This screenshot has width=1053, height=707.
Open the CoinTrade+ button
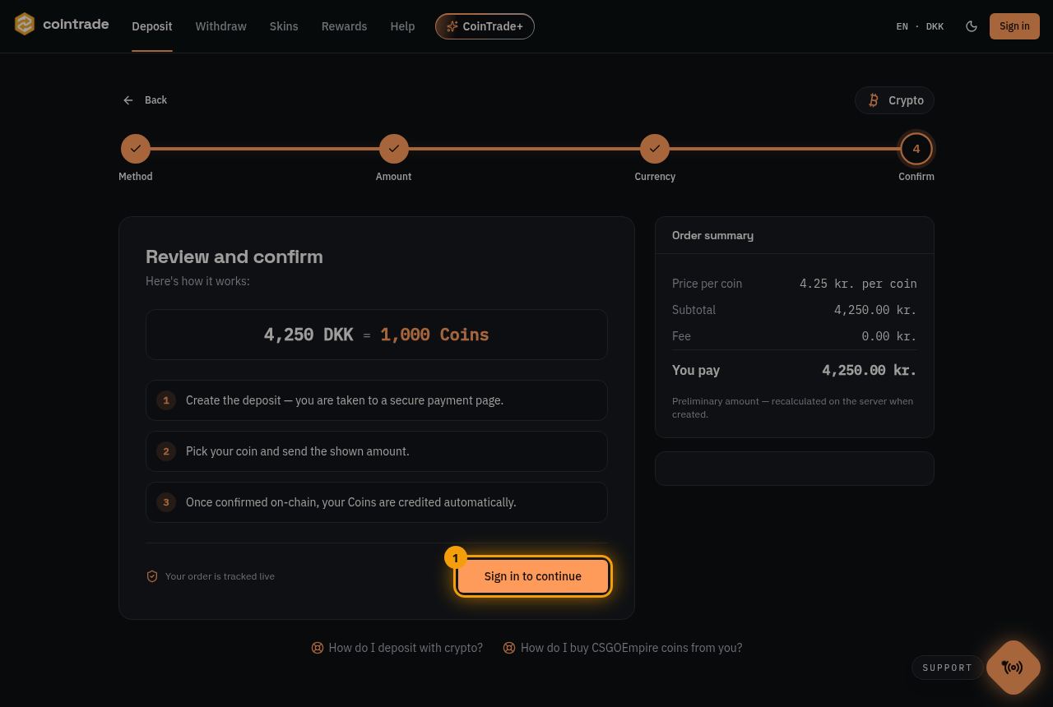pyautogui.click(x=485, y=26)
